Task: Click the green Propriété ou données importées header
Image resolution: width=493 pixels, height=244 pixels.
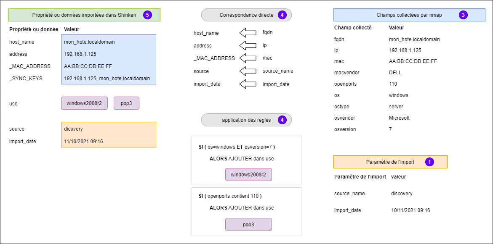Action: coord(84,15)
